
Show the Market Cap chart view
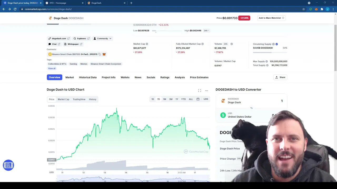tap(63, 99)
